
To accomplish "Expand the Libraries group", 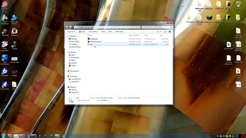I will click(x=71, y=52).
